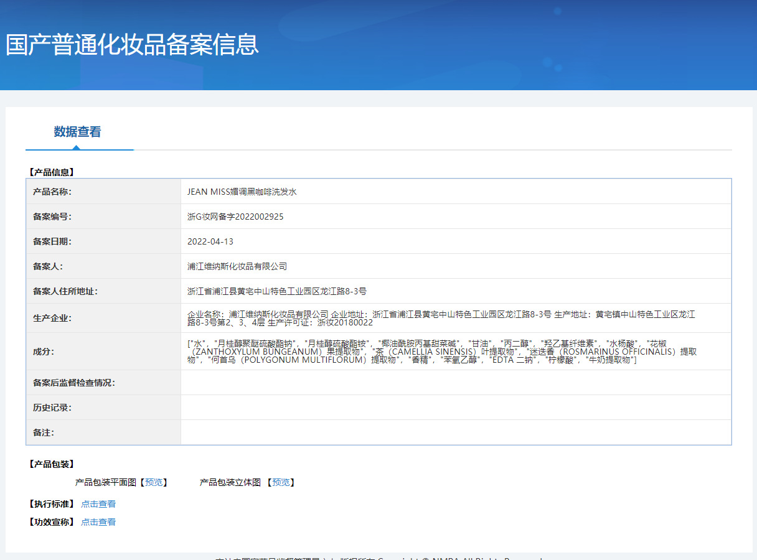Click the 备案后监督检查情况 row label
Viewport: 757px width, 560px height.
(x=74, y=383)
